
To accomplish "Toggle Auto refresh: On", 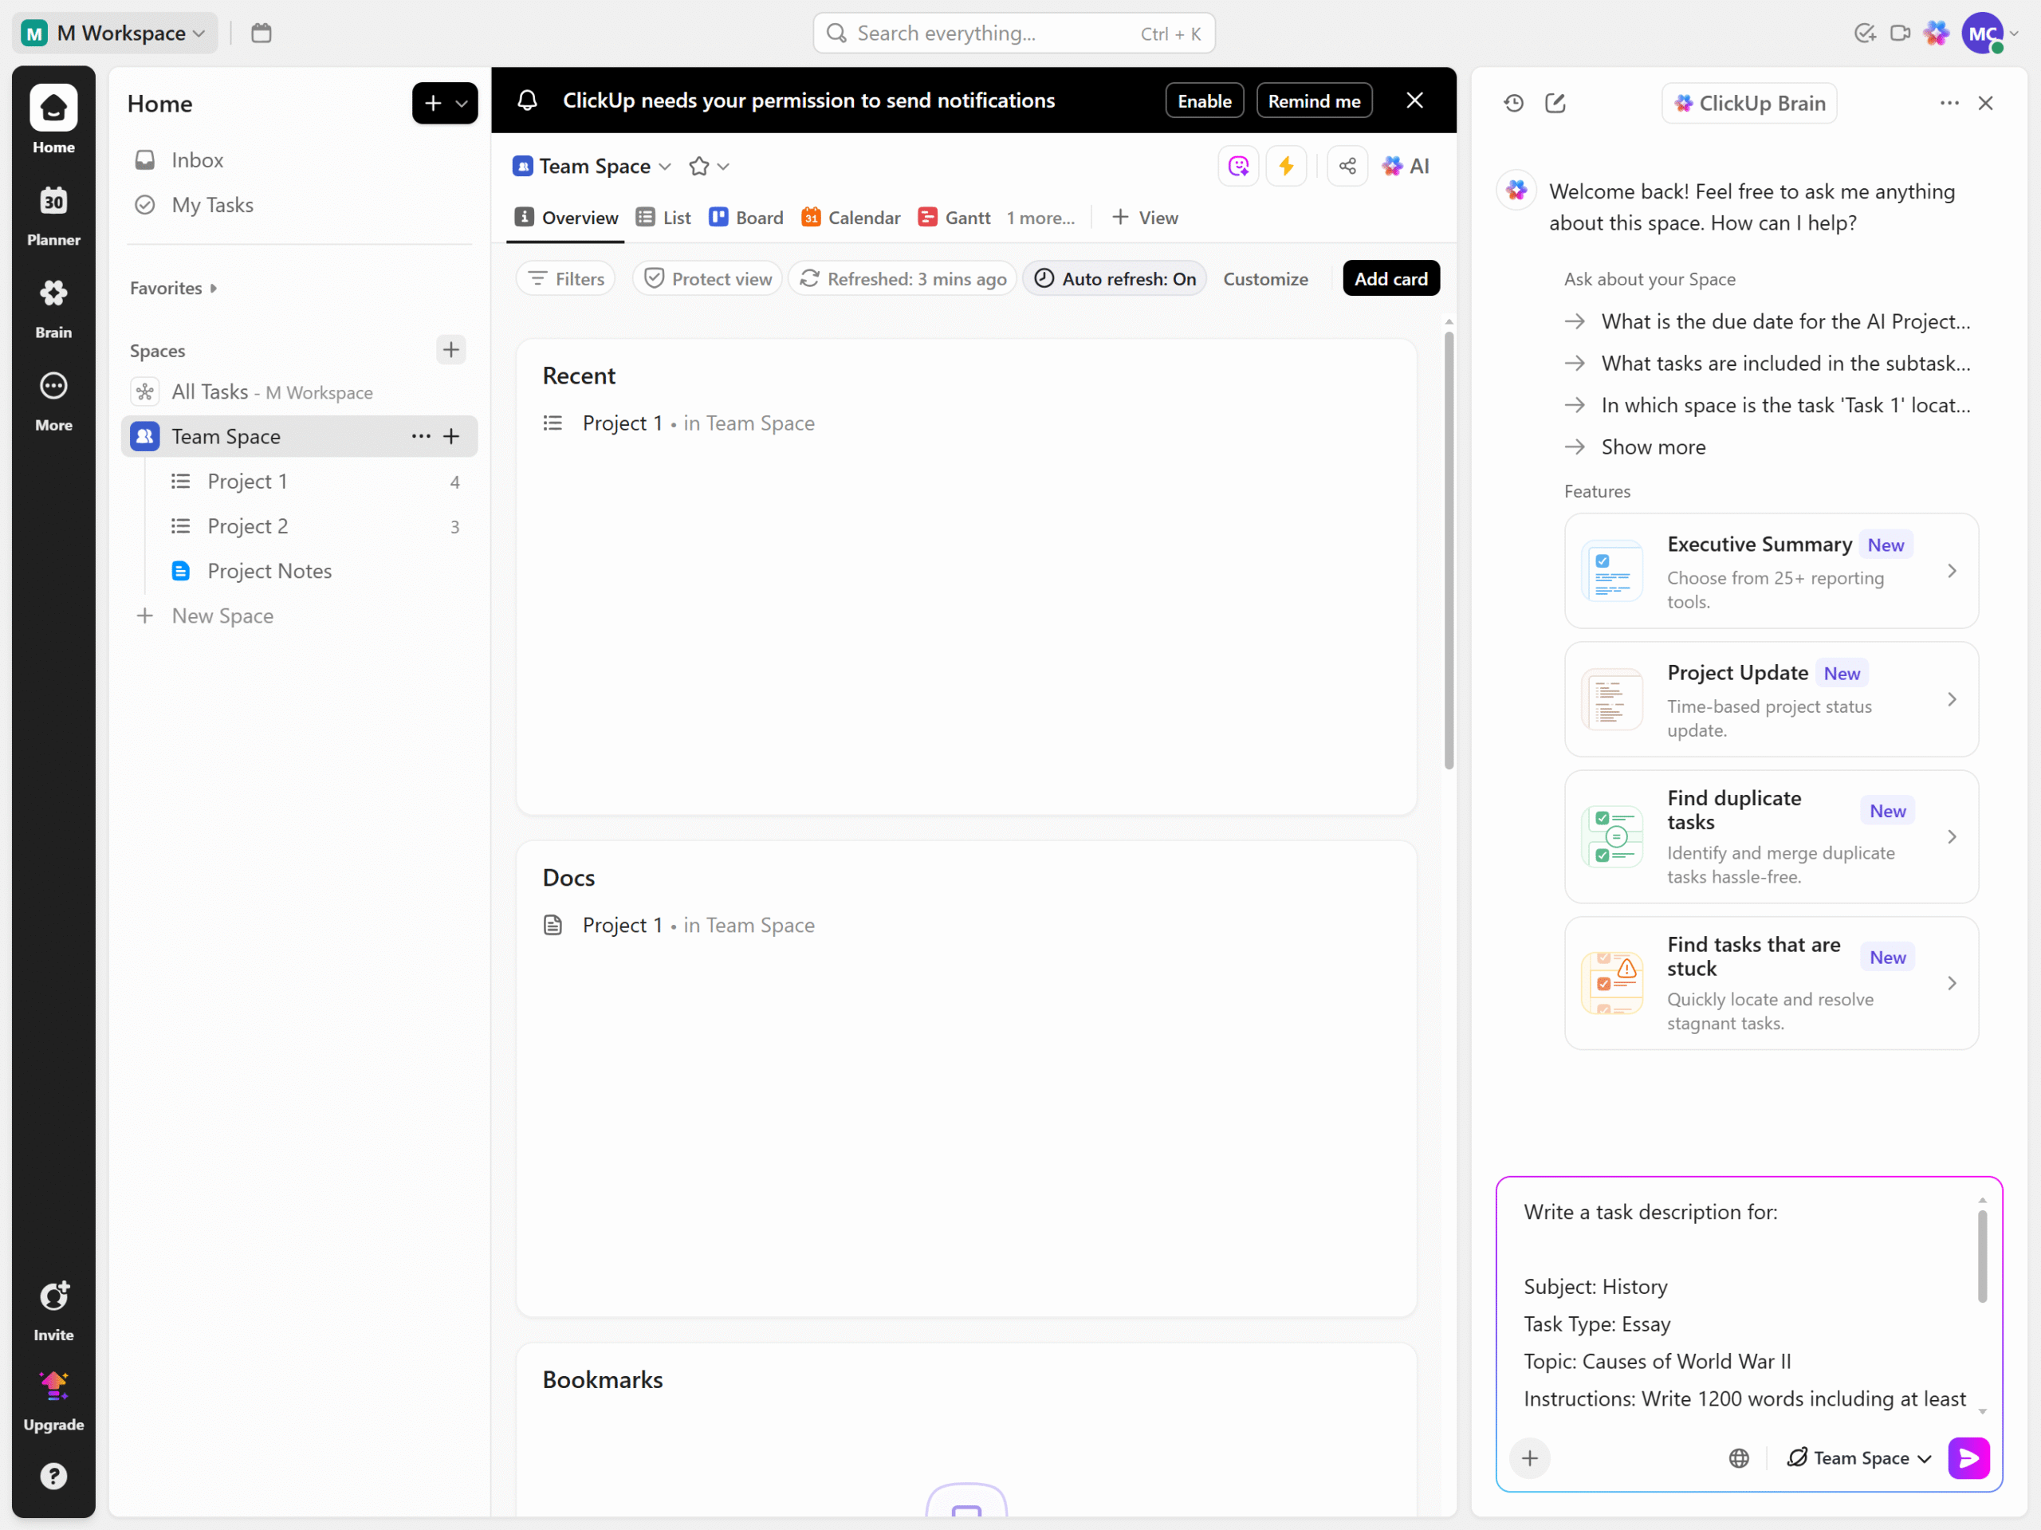I will [x=1115, y=279].
